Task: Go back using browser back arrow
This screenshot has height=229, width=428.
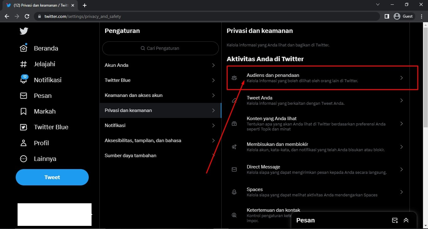Action: coord(7,16)
